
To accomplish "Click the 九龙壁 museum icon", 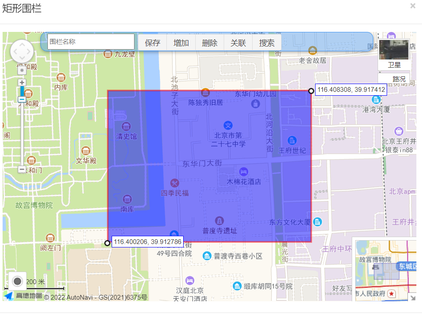I will tap(108, 54).
